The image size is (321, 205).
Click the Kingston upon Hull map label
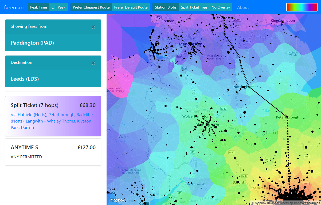[283, 22]
